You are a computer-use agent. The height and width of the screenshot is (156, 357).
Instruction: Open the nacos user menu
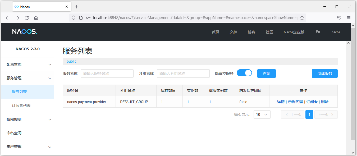pos(336,32)
